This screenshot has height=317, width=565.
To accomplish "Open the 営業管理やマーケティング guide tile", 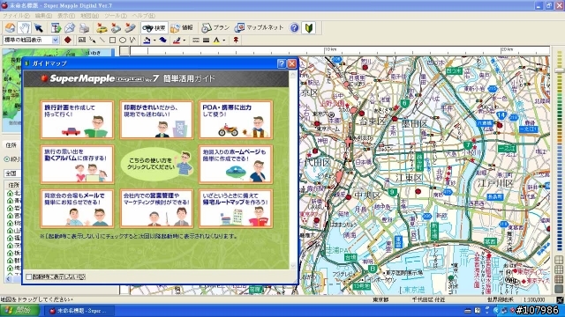I will pyautogui.click(x=156, y=209).
